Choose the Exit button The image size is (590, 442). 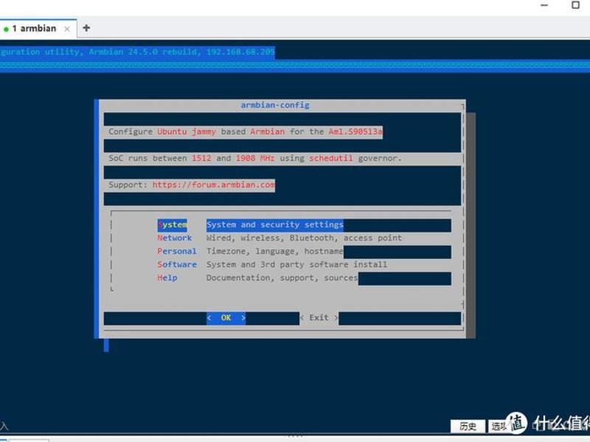pos(319,318)
